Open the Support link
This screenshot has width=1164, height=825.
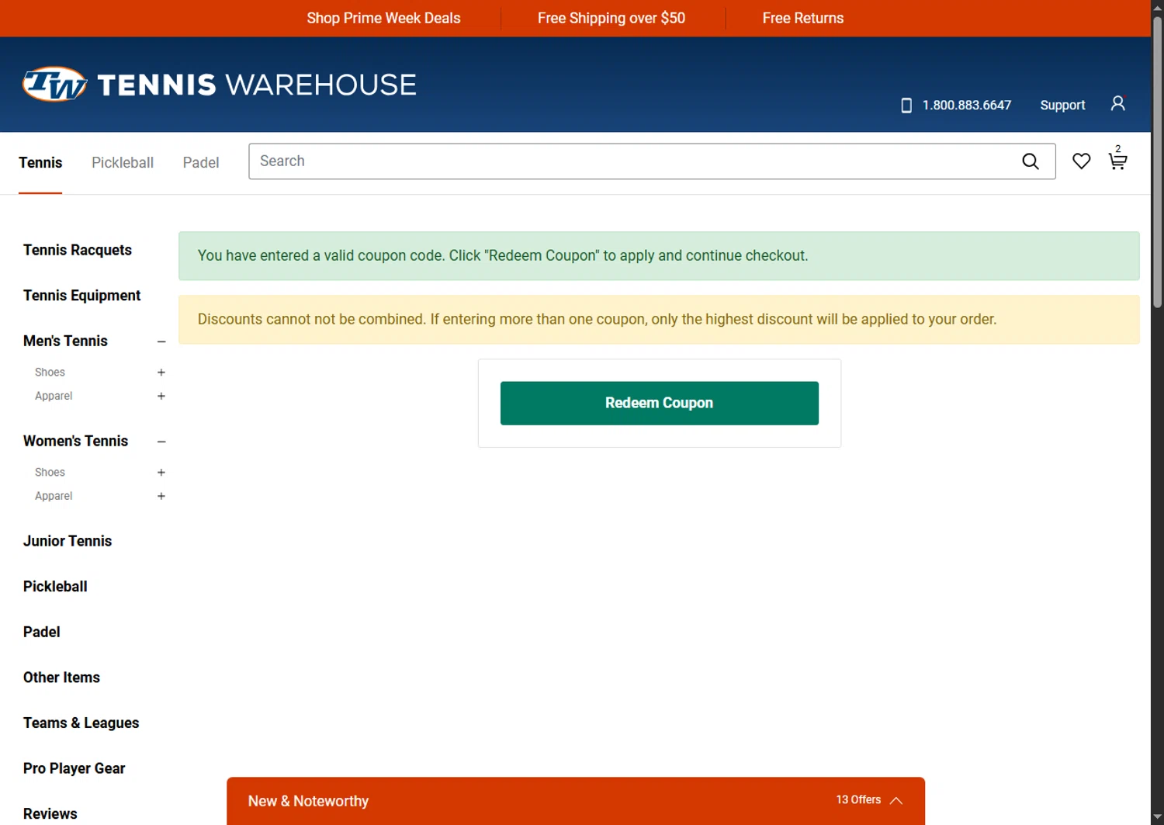pos(1062,105)
